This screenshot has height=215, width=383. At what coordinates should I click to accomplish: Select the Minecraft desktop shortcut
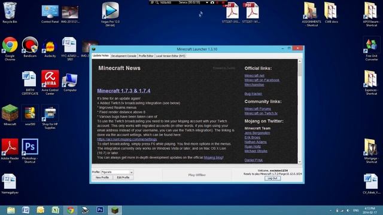(x=10, y=115)
